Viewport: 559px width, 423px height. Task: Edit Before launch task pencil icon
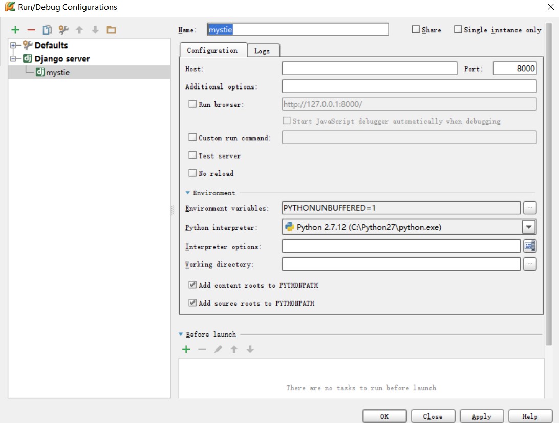[x=218, y=349]
